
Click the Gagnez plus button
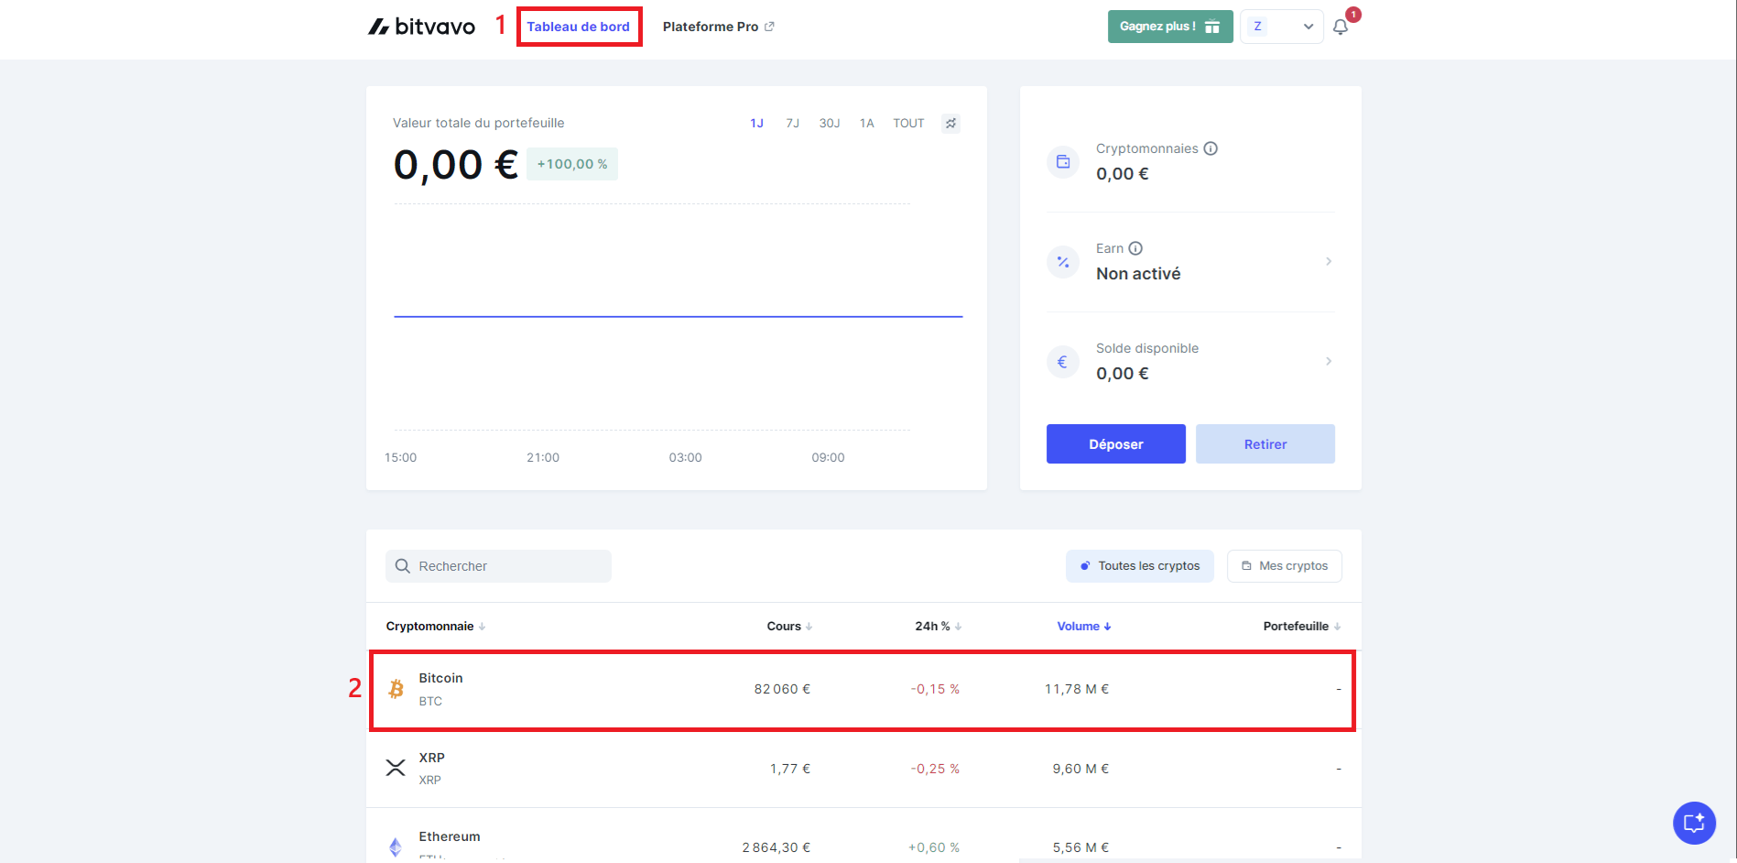coord(1169,27)
